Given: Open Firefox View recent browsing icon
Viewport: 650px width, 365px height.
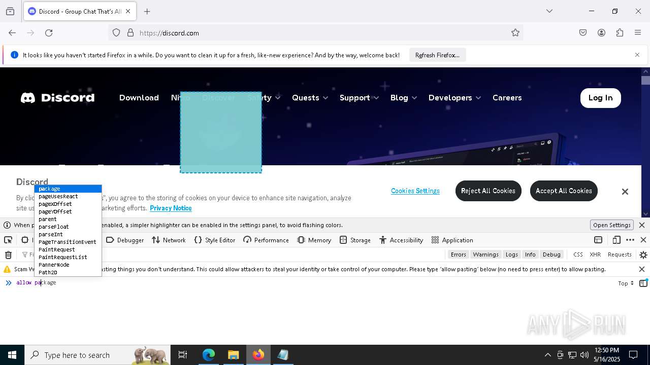Looking at the screenshot, I should [x=10, y=11].
